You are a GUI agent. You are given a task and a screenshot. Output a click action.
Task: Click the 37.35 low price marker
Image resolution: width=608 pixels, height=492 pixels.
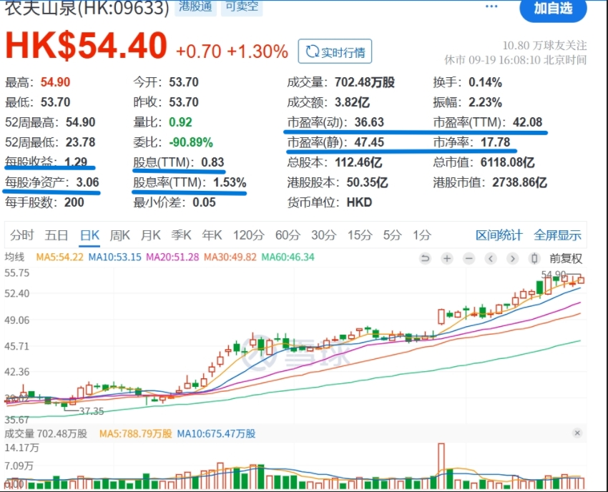click(92, 411)
